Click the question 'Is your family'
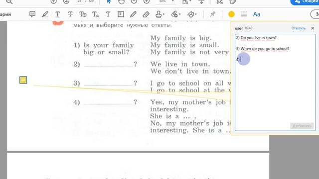Screen dimensions: 319x179 (109, 45)
